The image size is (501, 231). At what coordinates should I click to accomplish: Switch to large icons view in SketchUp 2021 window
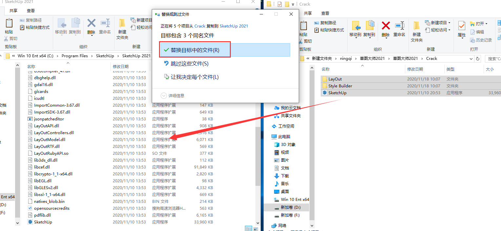[x=256, y=229]
